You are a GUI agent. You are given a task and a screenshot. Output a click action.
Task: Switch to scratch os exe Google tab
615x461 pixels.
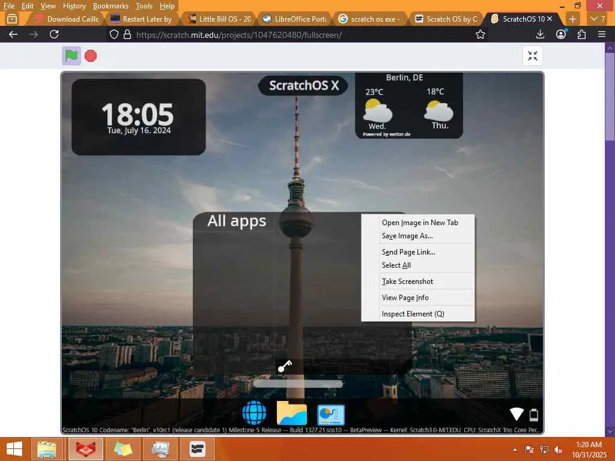click(370, 19)
